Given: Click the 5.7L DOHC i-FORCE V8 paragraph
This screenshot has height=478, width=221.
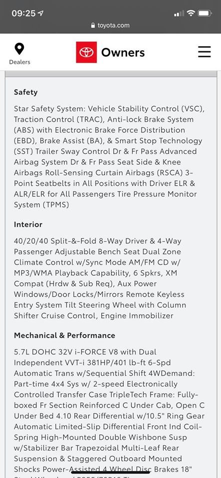Looking at the screenshot, I should point(109,413).
